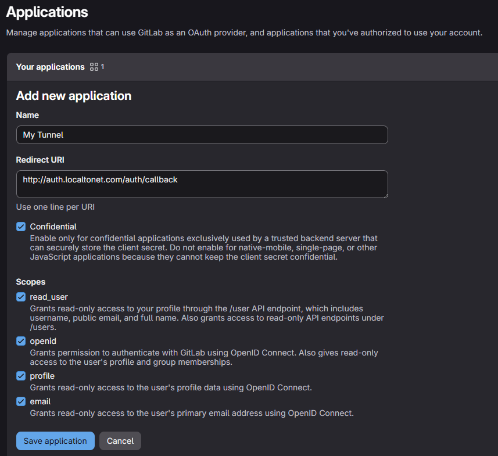The width and height of the screenshot is (498, 456).
Task: Click the applications count icon
Action: click(x=94, y=67)
